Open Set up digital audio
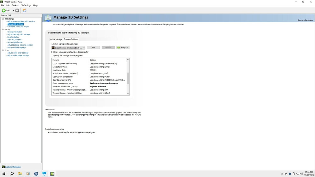 point(15,42)
